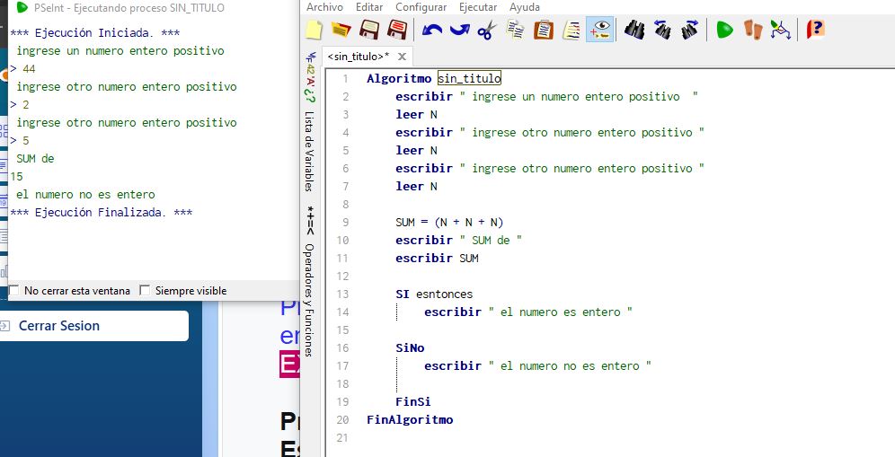This screenshot has height=457, width=895.
Task: Open the flowchart diagram icon
Action: pyautogui.click(x=780, y=31)
